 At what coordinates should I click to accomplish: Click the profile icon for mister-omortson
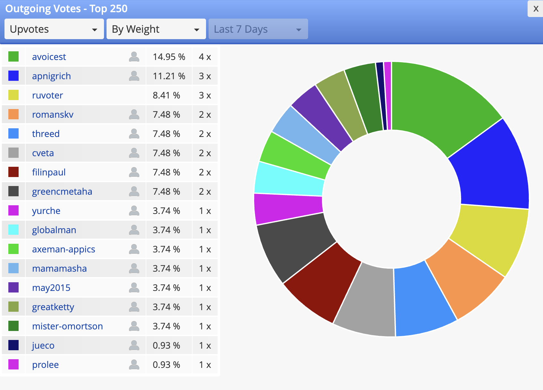(134, 326)
